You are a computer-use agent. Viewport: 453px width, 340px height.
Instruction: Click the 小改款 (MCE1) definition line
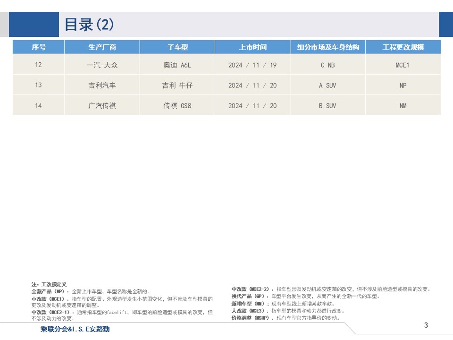pyautogui.click(x=122, y=302)
